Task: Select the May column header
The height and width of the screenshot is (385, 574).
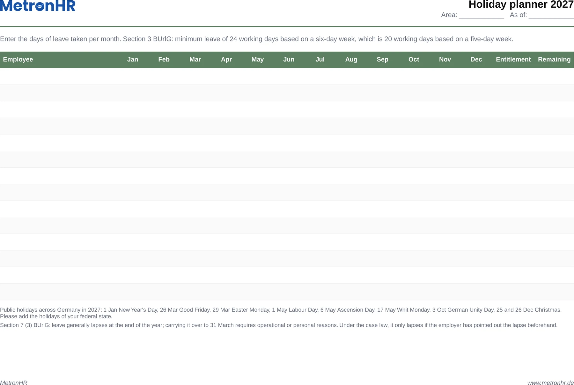Action: [258, 60]
